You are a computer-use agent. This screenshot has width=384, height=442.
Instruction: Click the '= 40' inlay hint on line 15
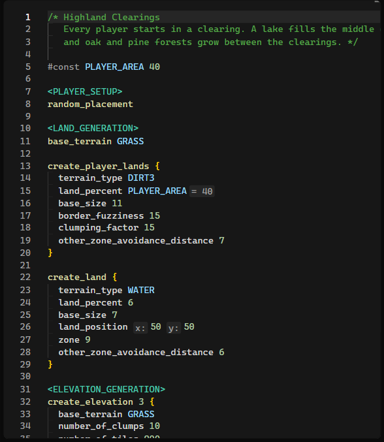coord(202,191)
